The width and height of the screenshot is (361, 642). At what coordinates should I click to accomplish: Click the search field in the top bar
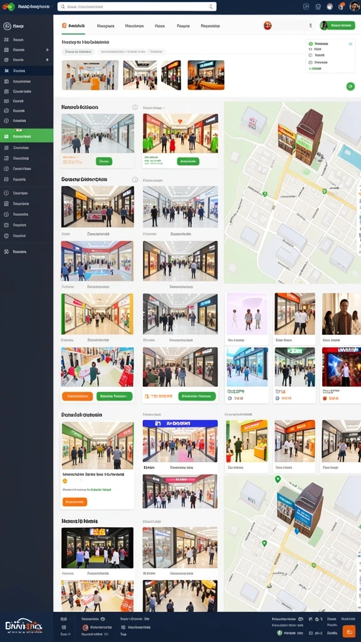click(137, 6)
